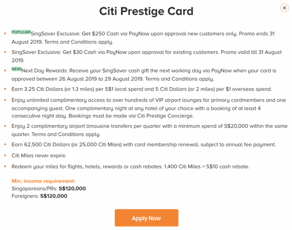
Task: Click the green NEW! badge
Action: [x=16, y=69]
